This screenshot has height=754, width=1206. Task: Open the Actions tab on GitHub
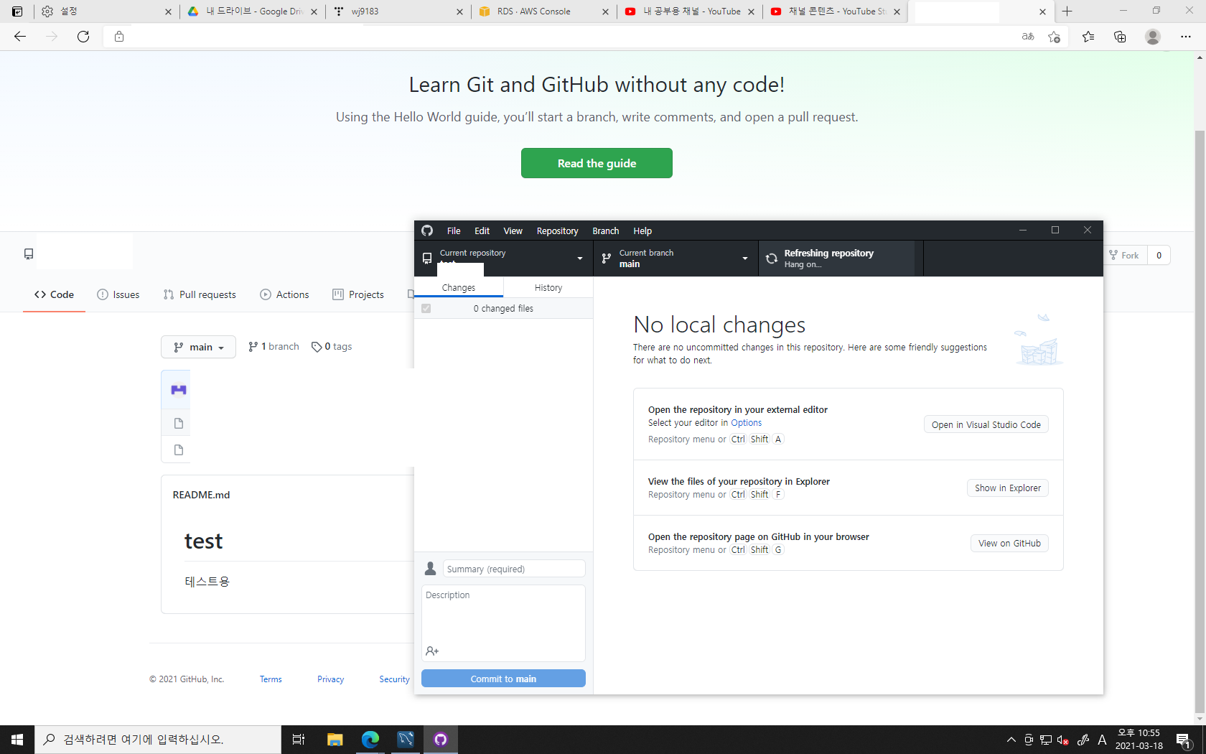point(284,294)
